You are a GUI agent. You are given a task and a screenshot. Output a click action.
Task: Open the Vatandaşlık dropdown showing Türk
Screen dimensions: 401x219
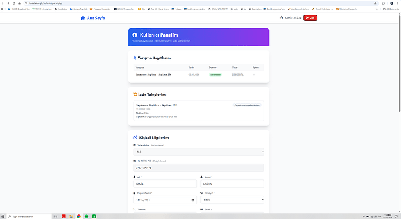tap(199, 152)
